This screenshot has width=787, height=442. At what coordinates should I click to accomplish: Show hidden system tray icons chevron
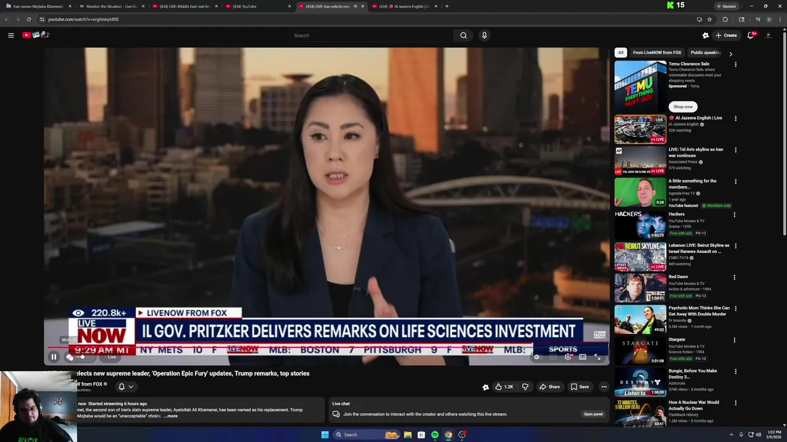[730, 435]
